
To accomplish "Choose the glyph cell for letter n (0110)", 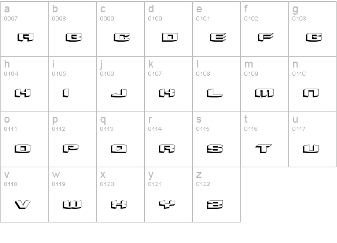I will [x=313, y=84].
